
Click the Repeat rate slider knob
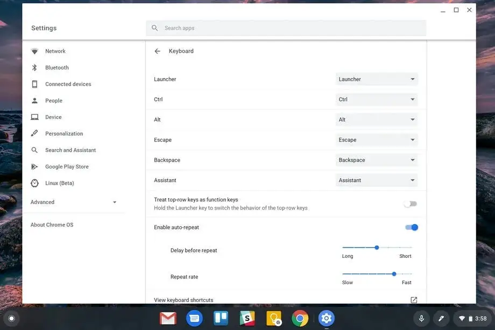click(394, 274)
